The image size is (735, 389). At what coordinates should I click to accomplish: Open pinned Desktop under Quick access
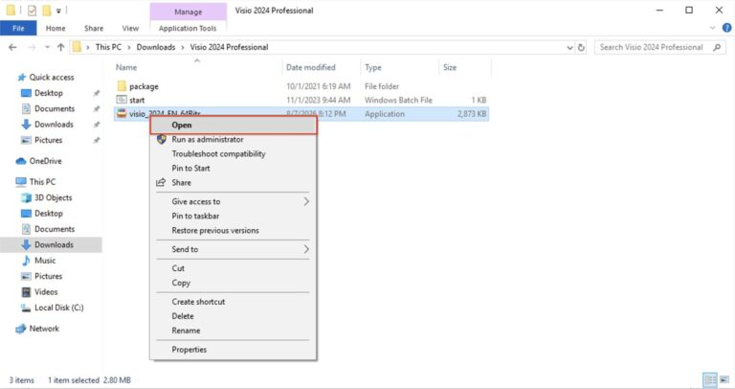[x=49, y=93]
